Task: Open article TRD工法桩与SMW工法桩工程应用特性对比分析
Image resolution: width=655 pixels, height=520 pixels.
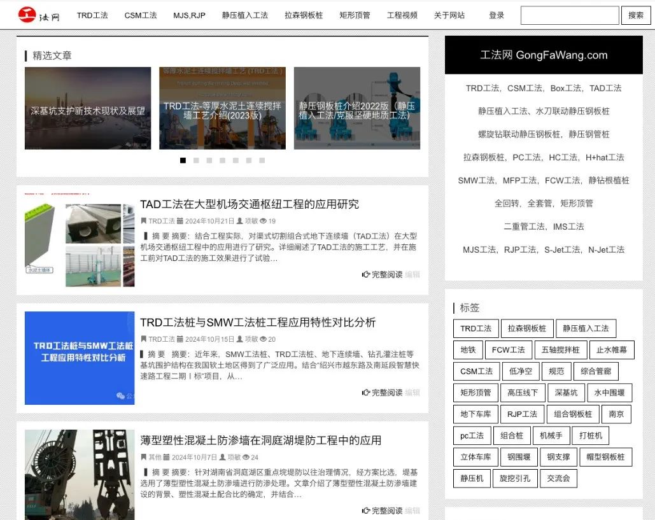Action: click(258, 323)
